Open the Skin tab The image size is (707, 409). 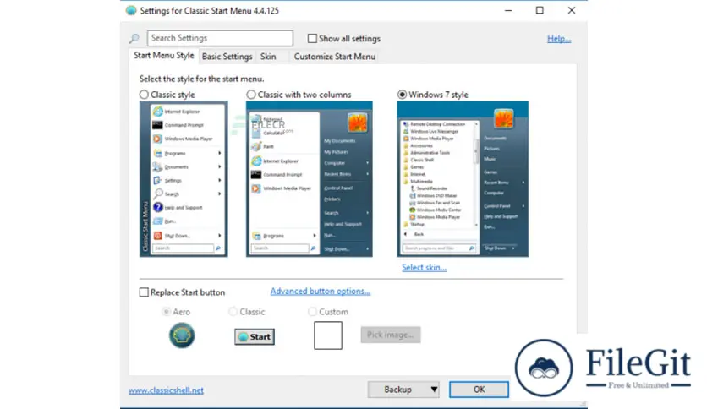click(x=268, y=57)
